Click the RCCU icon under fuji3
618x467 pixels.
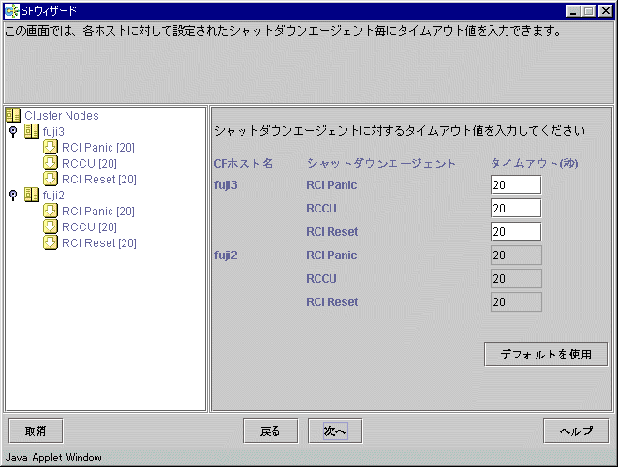50,163
